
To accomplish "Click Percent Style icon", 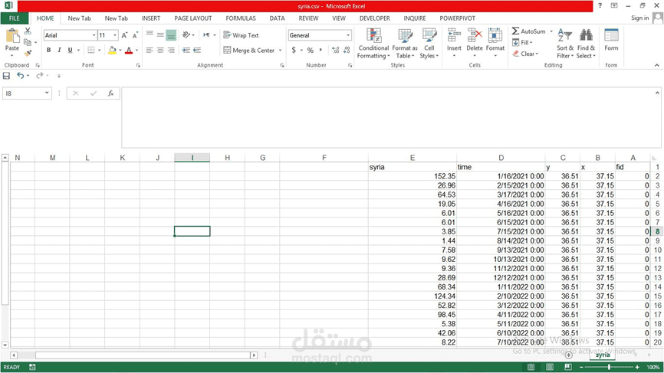I will 311,50.
